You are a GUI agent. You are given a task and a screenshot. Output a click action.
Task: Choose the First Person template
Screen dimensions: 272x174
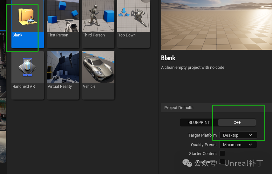[x=63, y=24]
